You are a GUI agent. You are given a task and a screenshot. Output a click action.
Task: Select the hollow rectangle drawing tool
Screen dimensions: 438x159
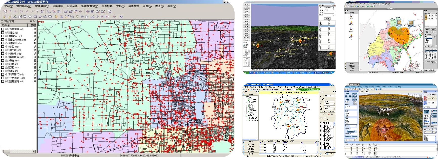25,17
